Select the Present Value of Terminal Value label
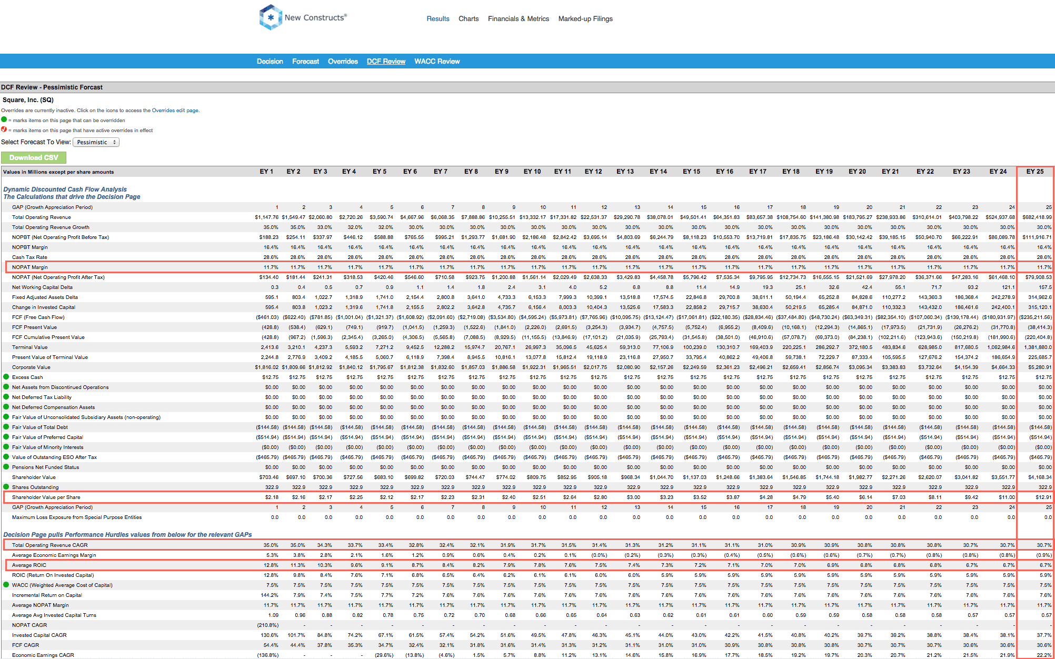 (x=50, y=357)
